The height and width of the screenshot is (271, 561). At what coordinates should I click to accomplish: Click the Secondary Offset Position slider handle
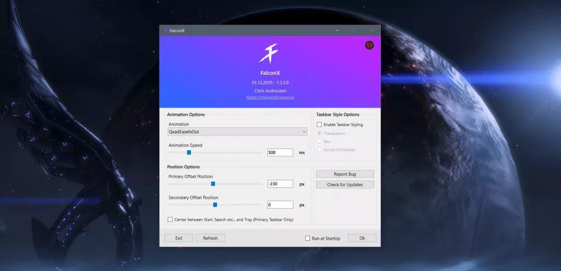tap(215, 205)
